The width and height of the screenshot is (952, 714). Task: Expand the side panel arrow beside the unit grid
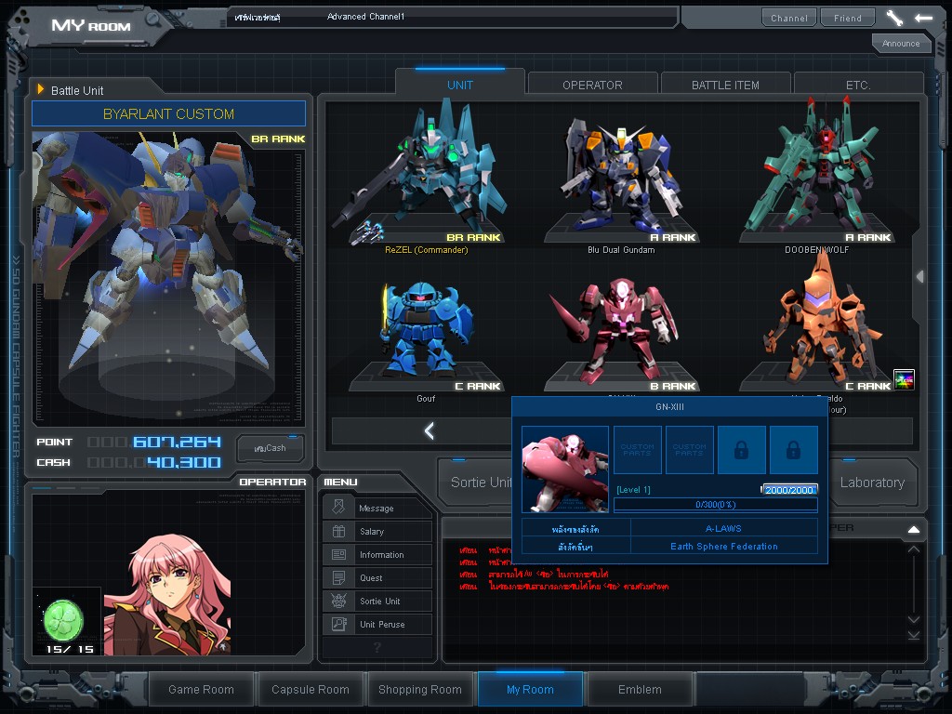[x=919, y=277]
